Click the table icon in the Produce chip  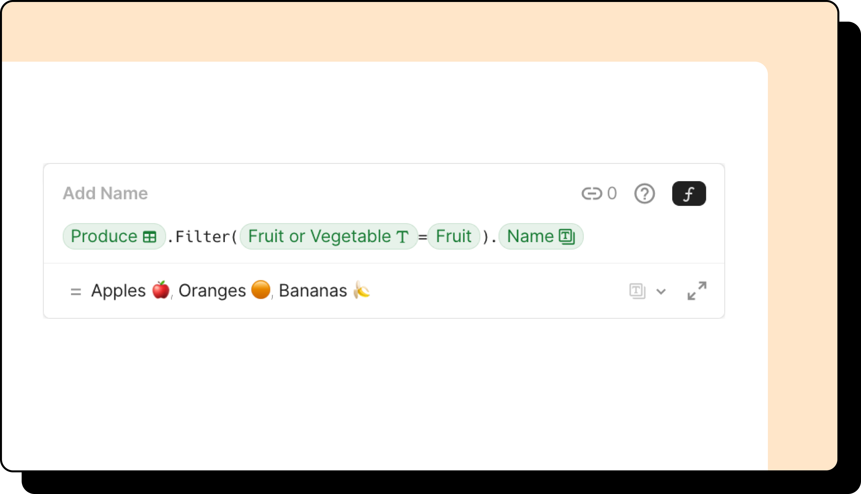(149, 237)
